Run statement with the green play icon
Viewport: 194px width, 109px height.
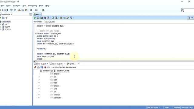(35, 18)
